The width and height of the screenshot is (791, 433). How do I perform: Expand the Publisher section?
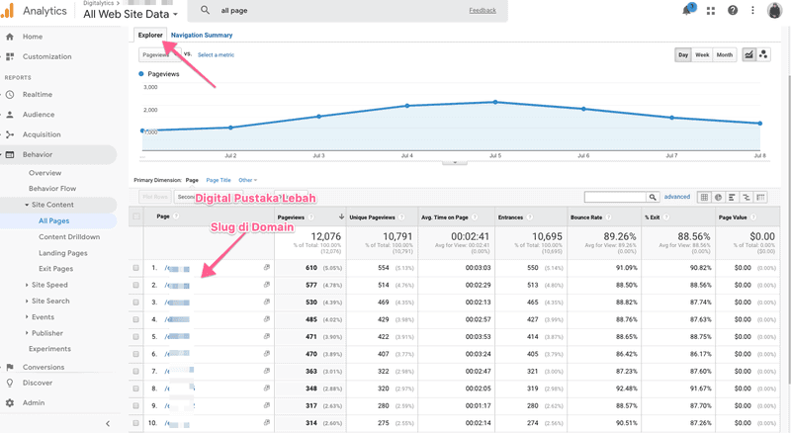pos(27,333)
